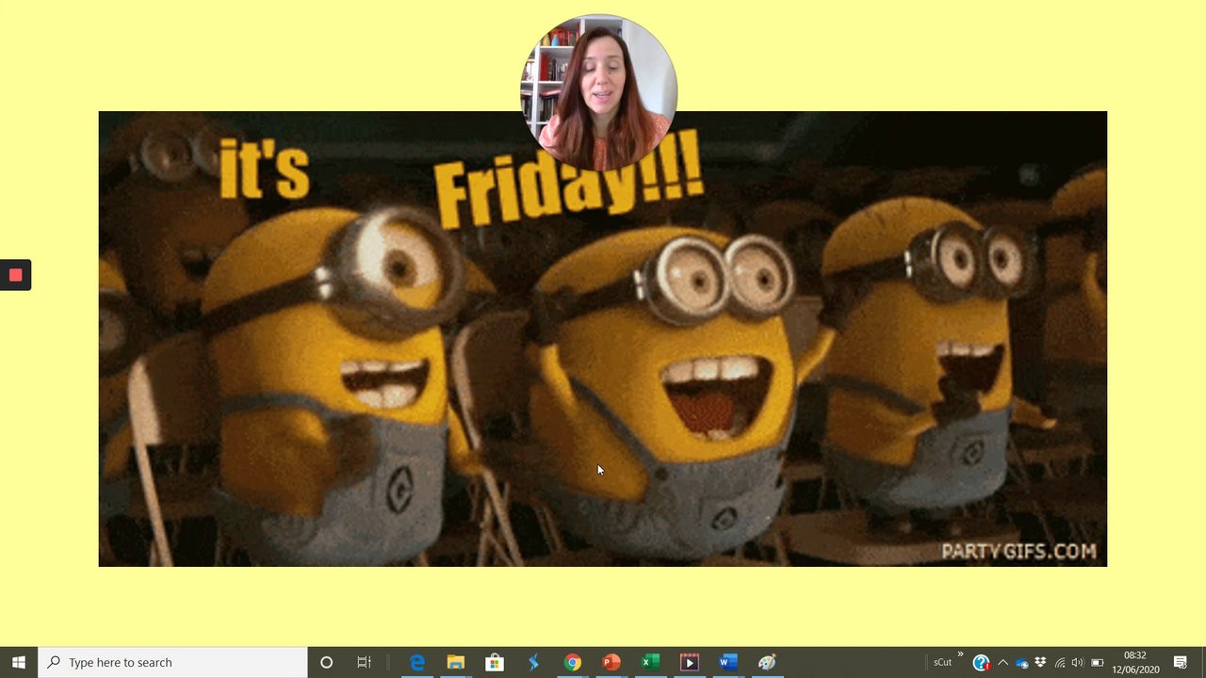Stop the recording with the red square button
The image size is (1206, 678).
15,275
